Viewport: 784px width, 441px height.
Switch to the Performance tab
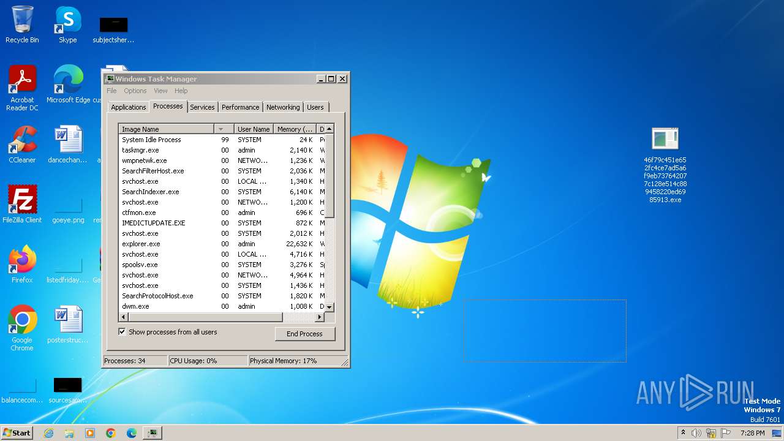click(x=240, y=107)
